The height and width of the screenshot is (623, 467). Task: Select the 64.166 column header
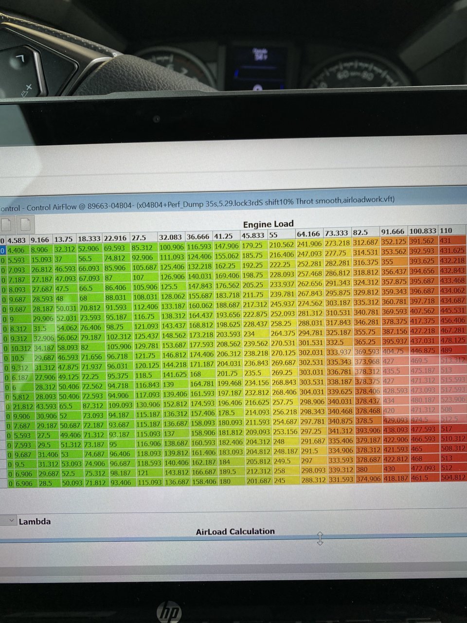[309, 234]
